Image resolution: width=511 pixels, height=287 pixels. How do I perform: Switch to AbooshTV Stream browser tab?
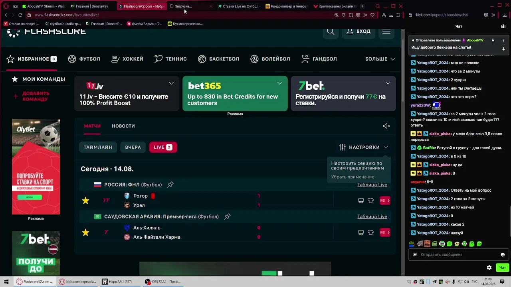pos(44,6)
